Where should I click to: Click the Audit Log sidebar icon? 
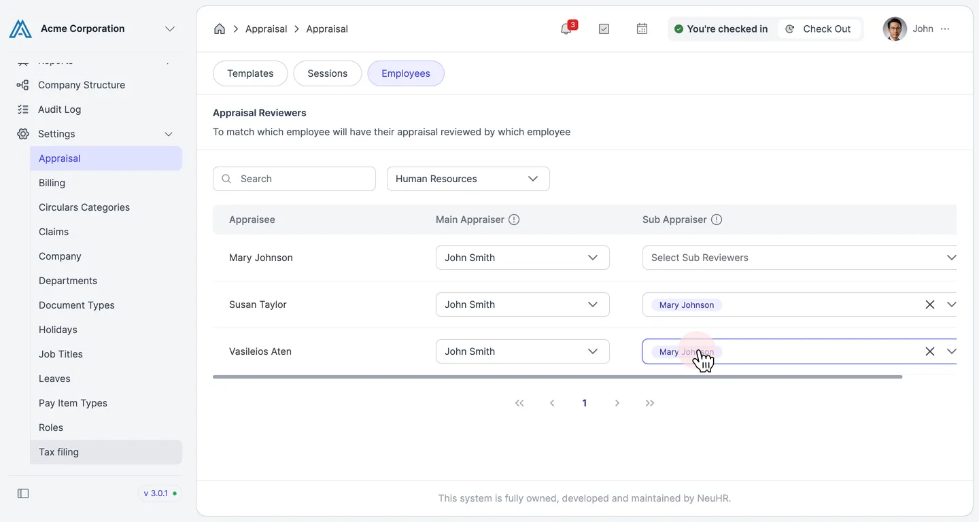point(22,109)
